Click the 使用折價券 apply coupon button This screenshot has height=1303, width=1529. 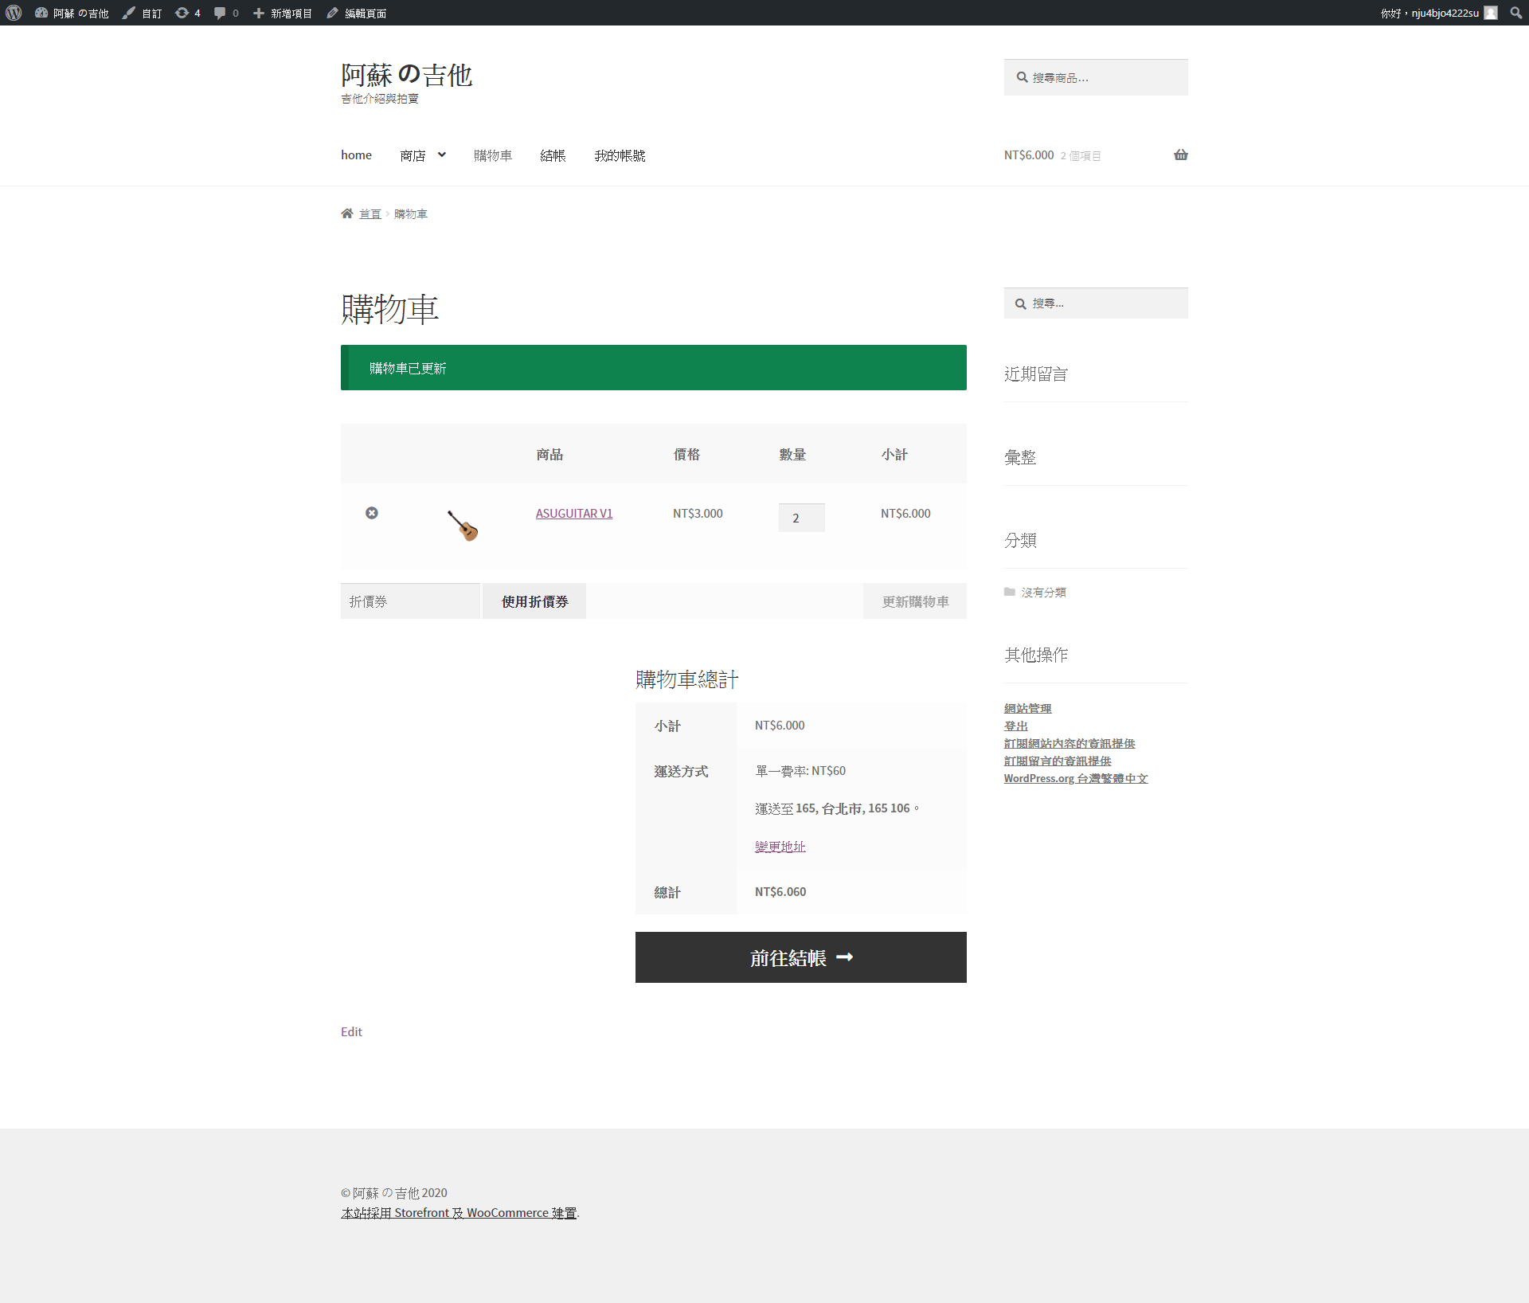pyautogui.click(x=534, y=601)
